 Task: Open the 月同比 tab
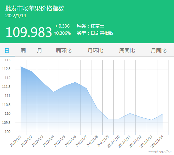pos(159,51)
